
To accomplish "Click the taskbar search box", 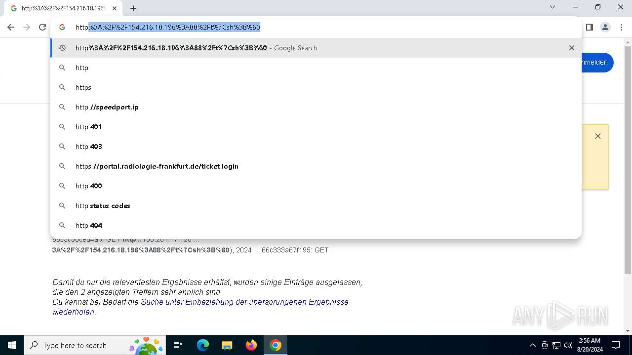I will (95, 345).
